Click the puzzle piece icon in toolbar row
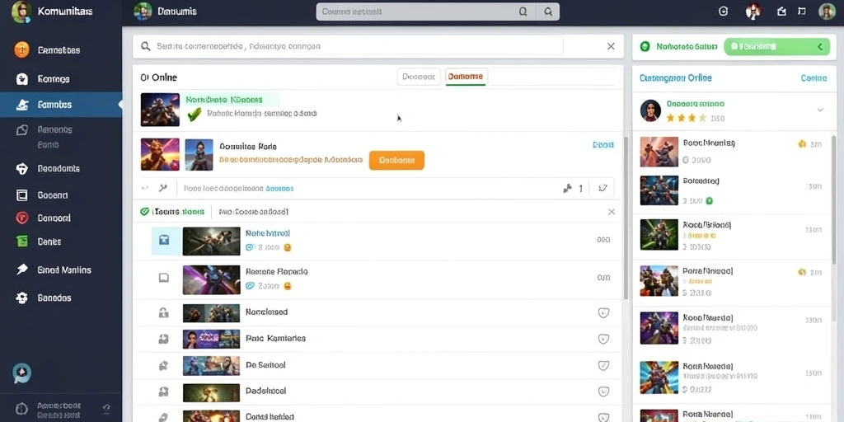Viewport: 844px width, 422px height. (567, 189)
